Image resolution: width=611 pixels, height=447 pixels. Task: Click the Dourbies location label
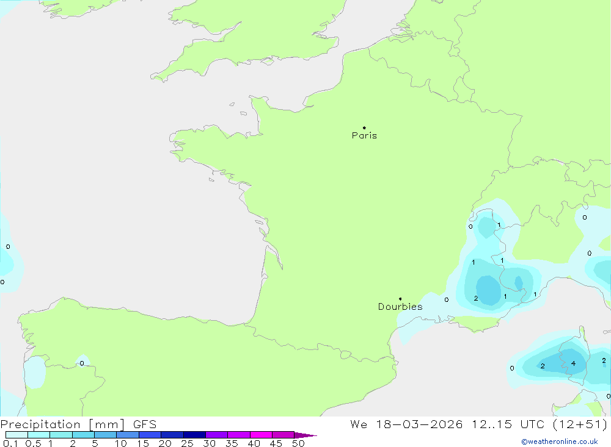click(400, 307)
